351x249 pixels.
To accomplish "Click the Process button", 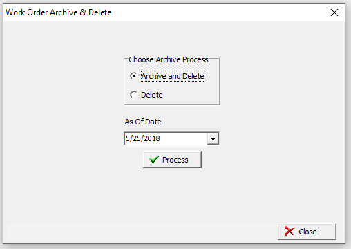I will 172,160.
